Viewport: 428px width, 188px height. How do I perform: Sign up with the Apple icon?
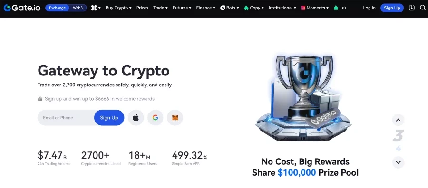(136, 118)
